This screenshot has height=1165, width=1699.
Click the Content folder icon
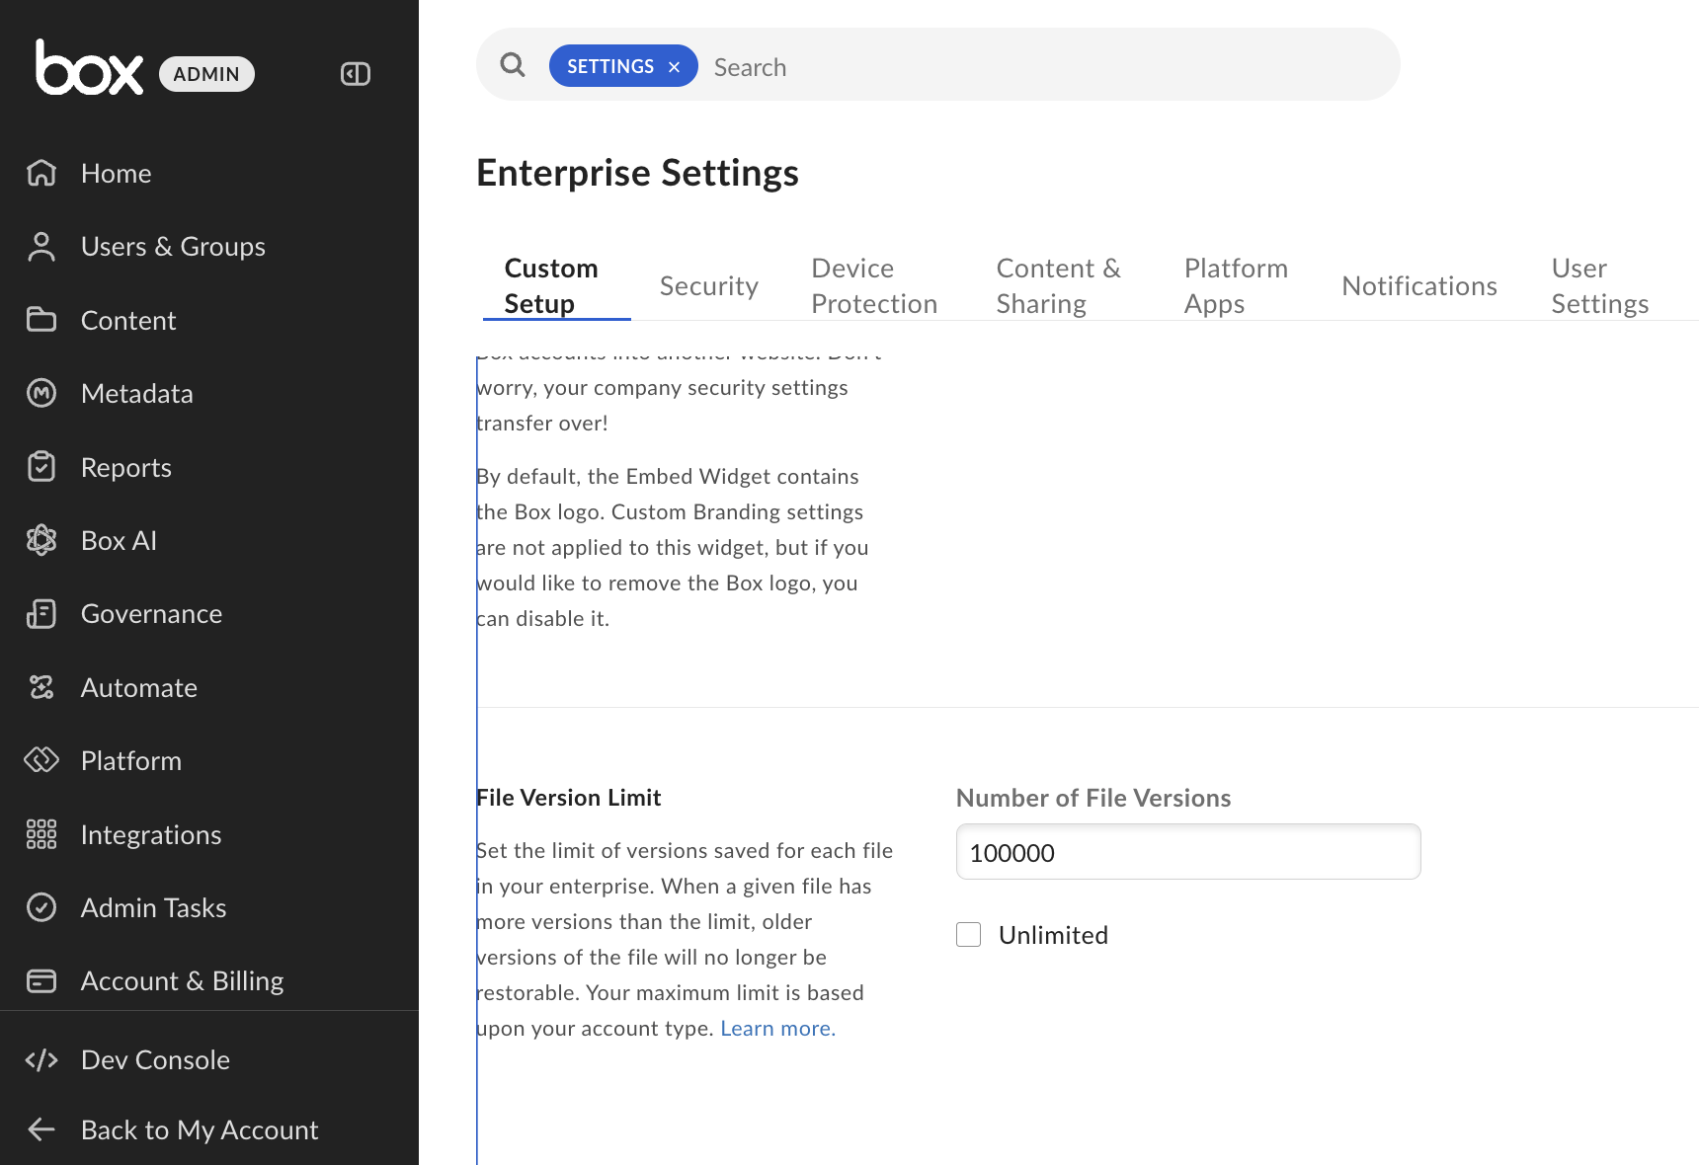click(x=41, y=320)
